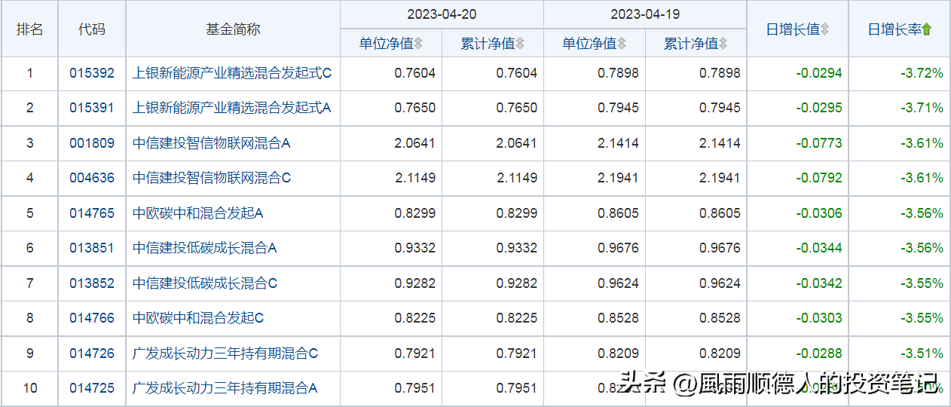Open 中信建投智信物联网混合C fund page
This screenshot has height=407, width=951.
212,178
